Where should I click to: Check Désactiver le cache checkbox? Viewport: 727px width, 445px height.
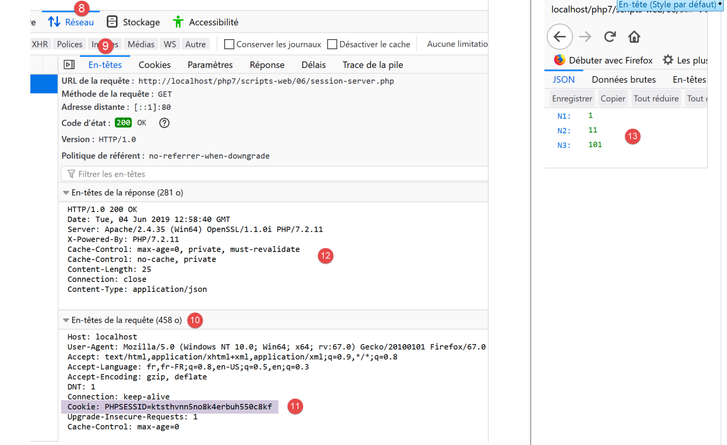(x=332, y=44)
